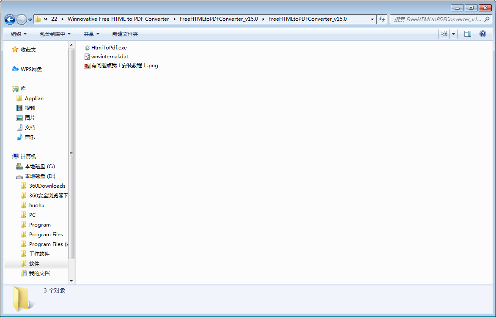Click the 新建文件夹 button
The height and width of the screenshot is (317, 496).
pos(125,34)
